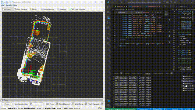Open Remote Explorer icon in activity bar
This screenshot has height=110, width=195.
pos(108,33)
